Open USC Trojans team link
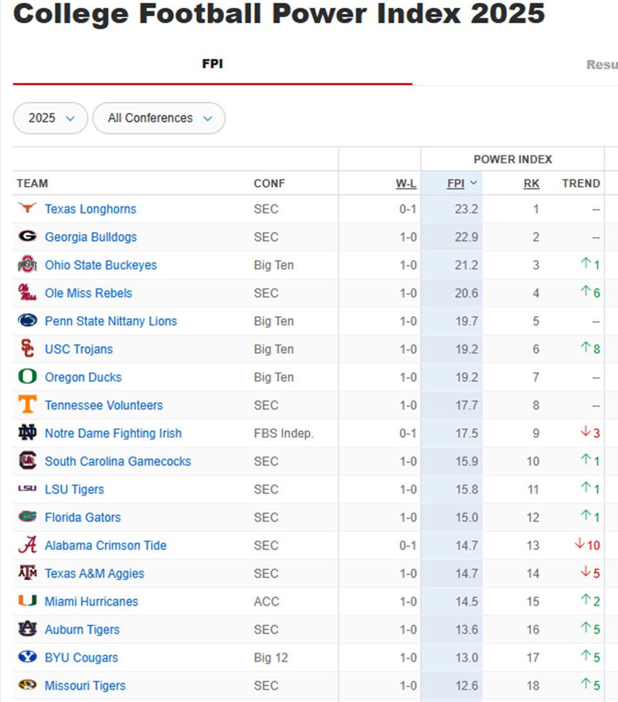The image size is (618, 702). click(78, 349)
